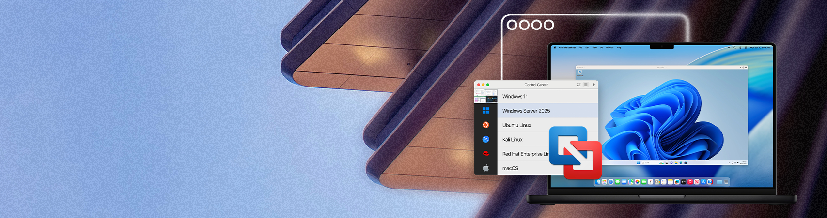Open Messages in the Dock

(x=617, y=182)
